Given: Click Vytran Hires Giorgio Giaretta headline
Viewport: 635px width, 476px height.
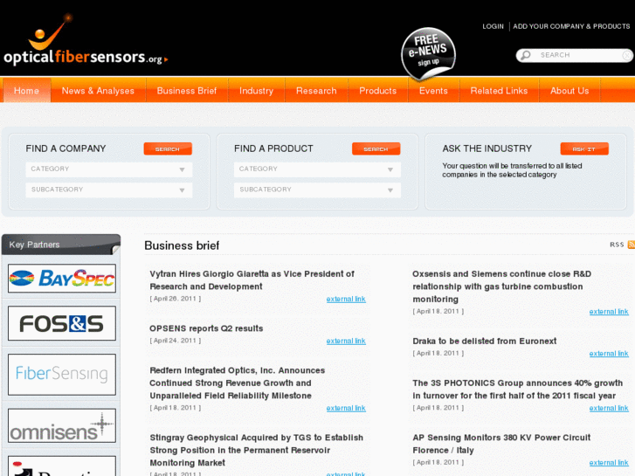Looking at the screenshot, I should [x=252, y=280].
